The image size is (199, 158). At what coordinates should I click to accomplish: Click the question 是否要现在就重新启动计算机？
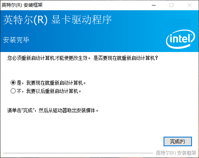coord(126,58)
